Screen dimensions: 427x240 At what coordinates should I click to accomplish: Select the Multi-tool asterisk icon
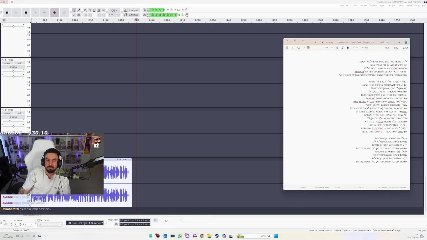[x=78, y=15]
